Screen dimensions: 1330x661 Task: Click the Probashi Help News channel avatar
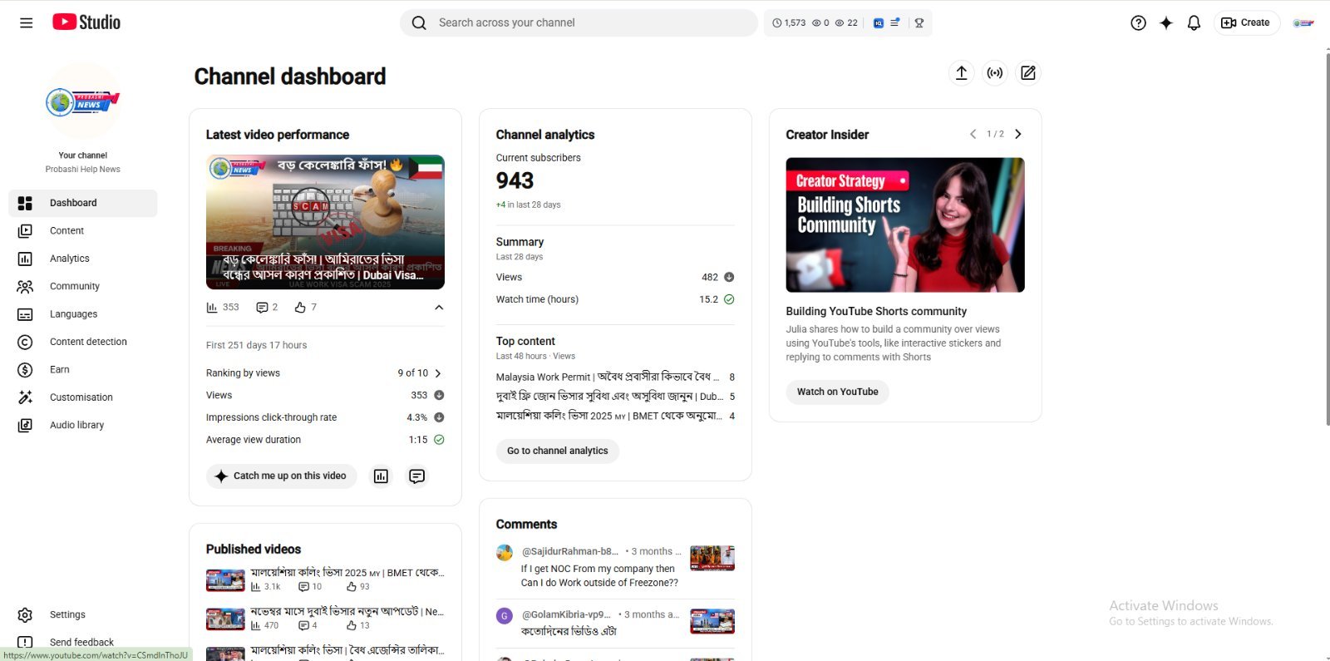coord(82,101)
